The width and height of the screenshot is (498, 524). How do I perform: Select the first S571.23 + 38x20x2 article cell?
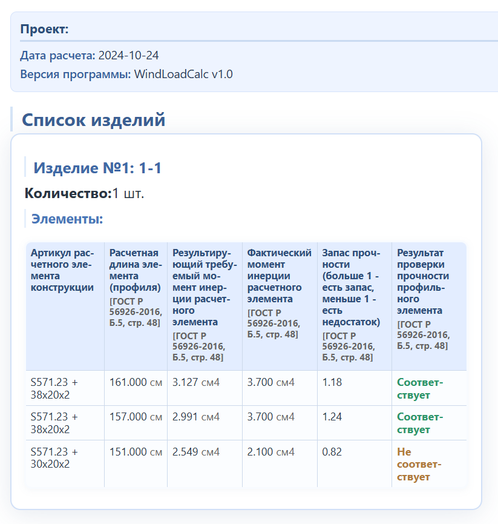point(61,388)
